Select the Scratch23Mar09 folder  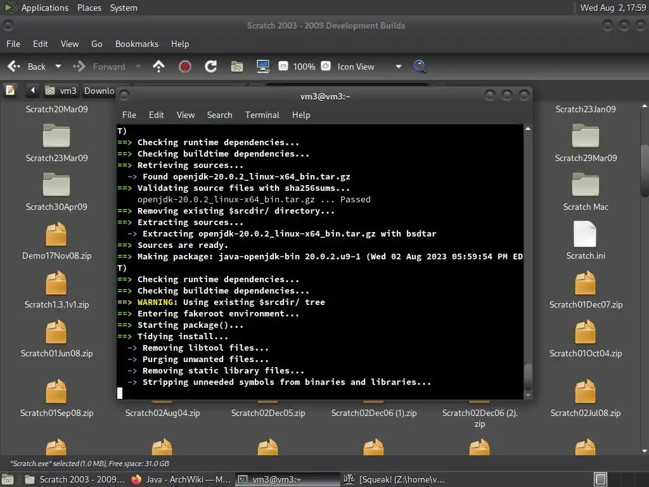click(x=56, y=143)
